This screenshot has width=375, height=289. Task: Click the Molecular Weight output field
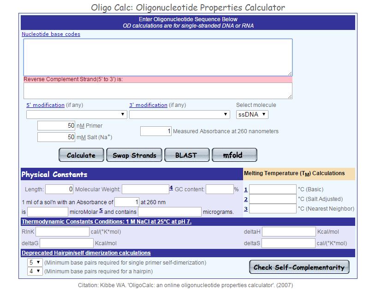(x=145, y=189)
